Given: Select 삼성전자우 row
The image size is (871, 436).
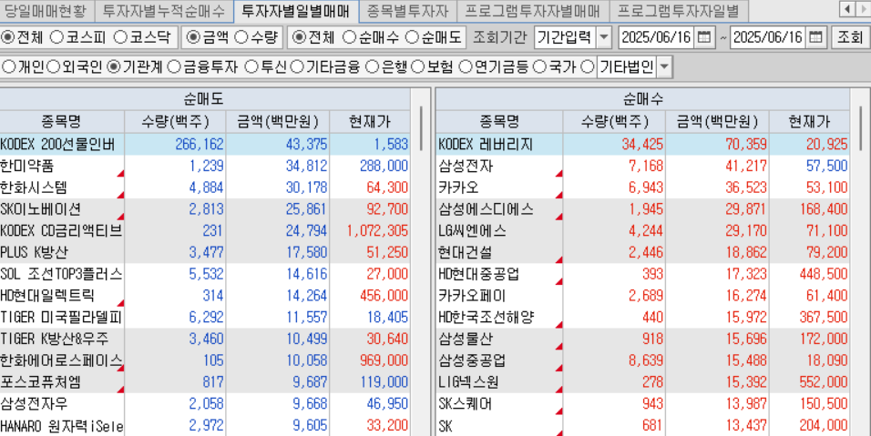Looking at the screenshot, I should pos(205,404).
